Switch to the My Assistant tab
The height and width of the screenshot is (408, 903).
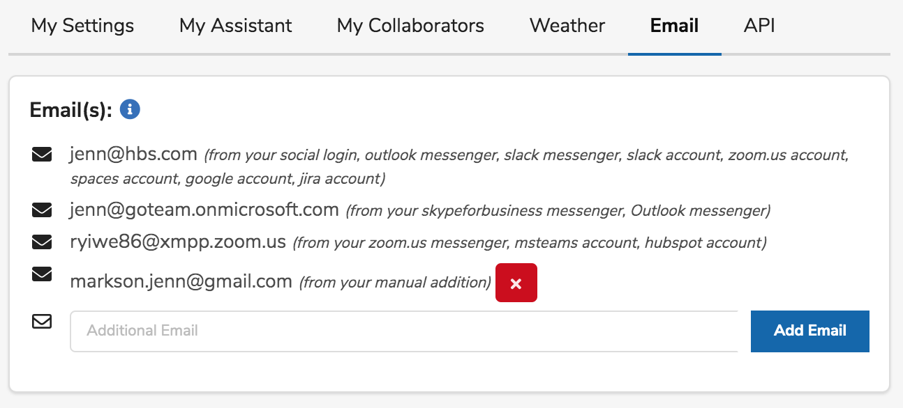235,26
